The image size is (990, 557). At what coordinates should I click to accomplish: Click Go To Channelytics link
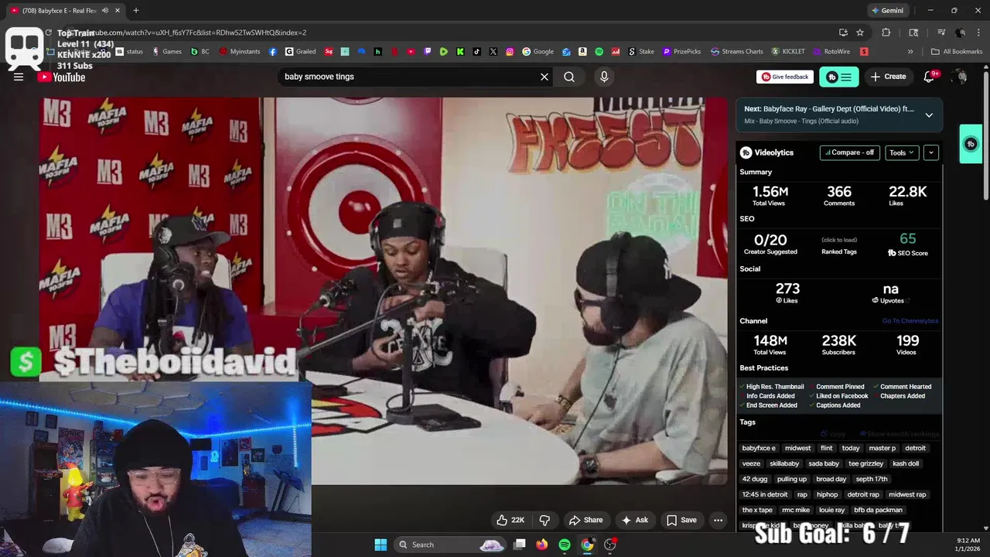(x=910, y=321)
